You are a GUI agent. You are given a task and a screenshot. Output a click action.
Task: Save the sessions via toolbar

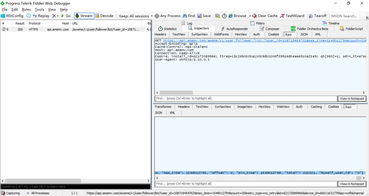[x=204, y=16]
